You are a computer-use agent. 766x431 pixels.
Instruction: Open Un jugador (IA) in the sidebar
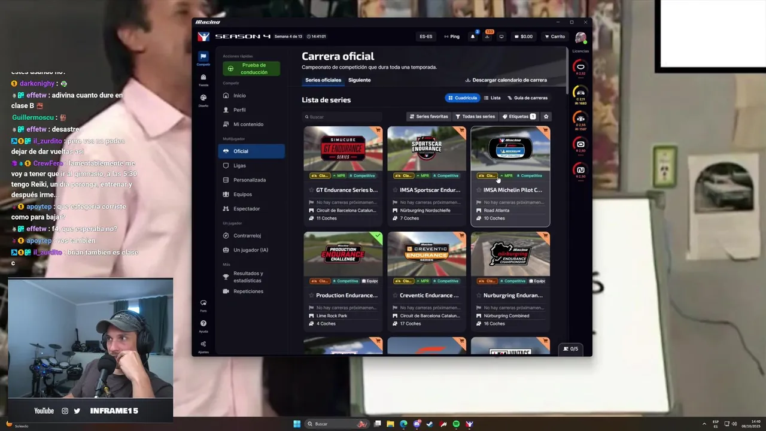coord(251,250)
